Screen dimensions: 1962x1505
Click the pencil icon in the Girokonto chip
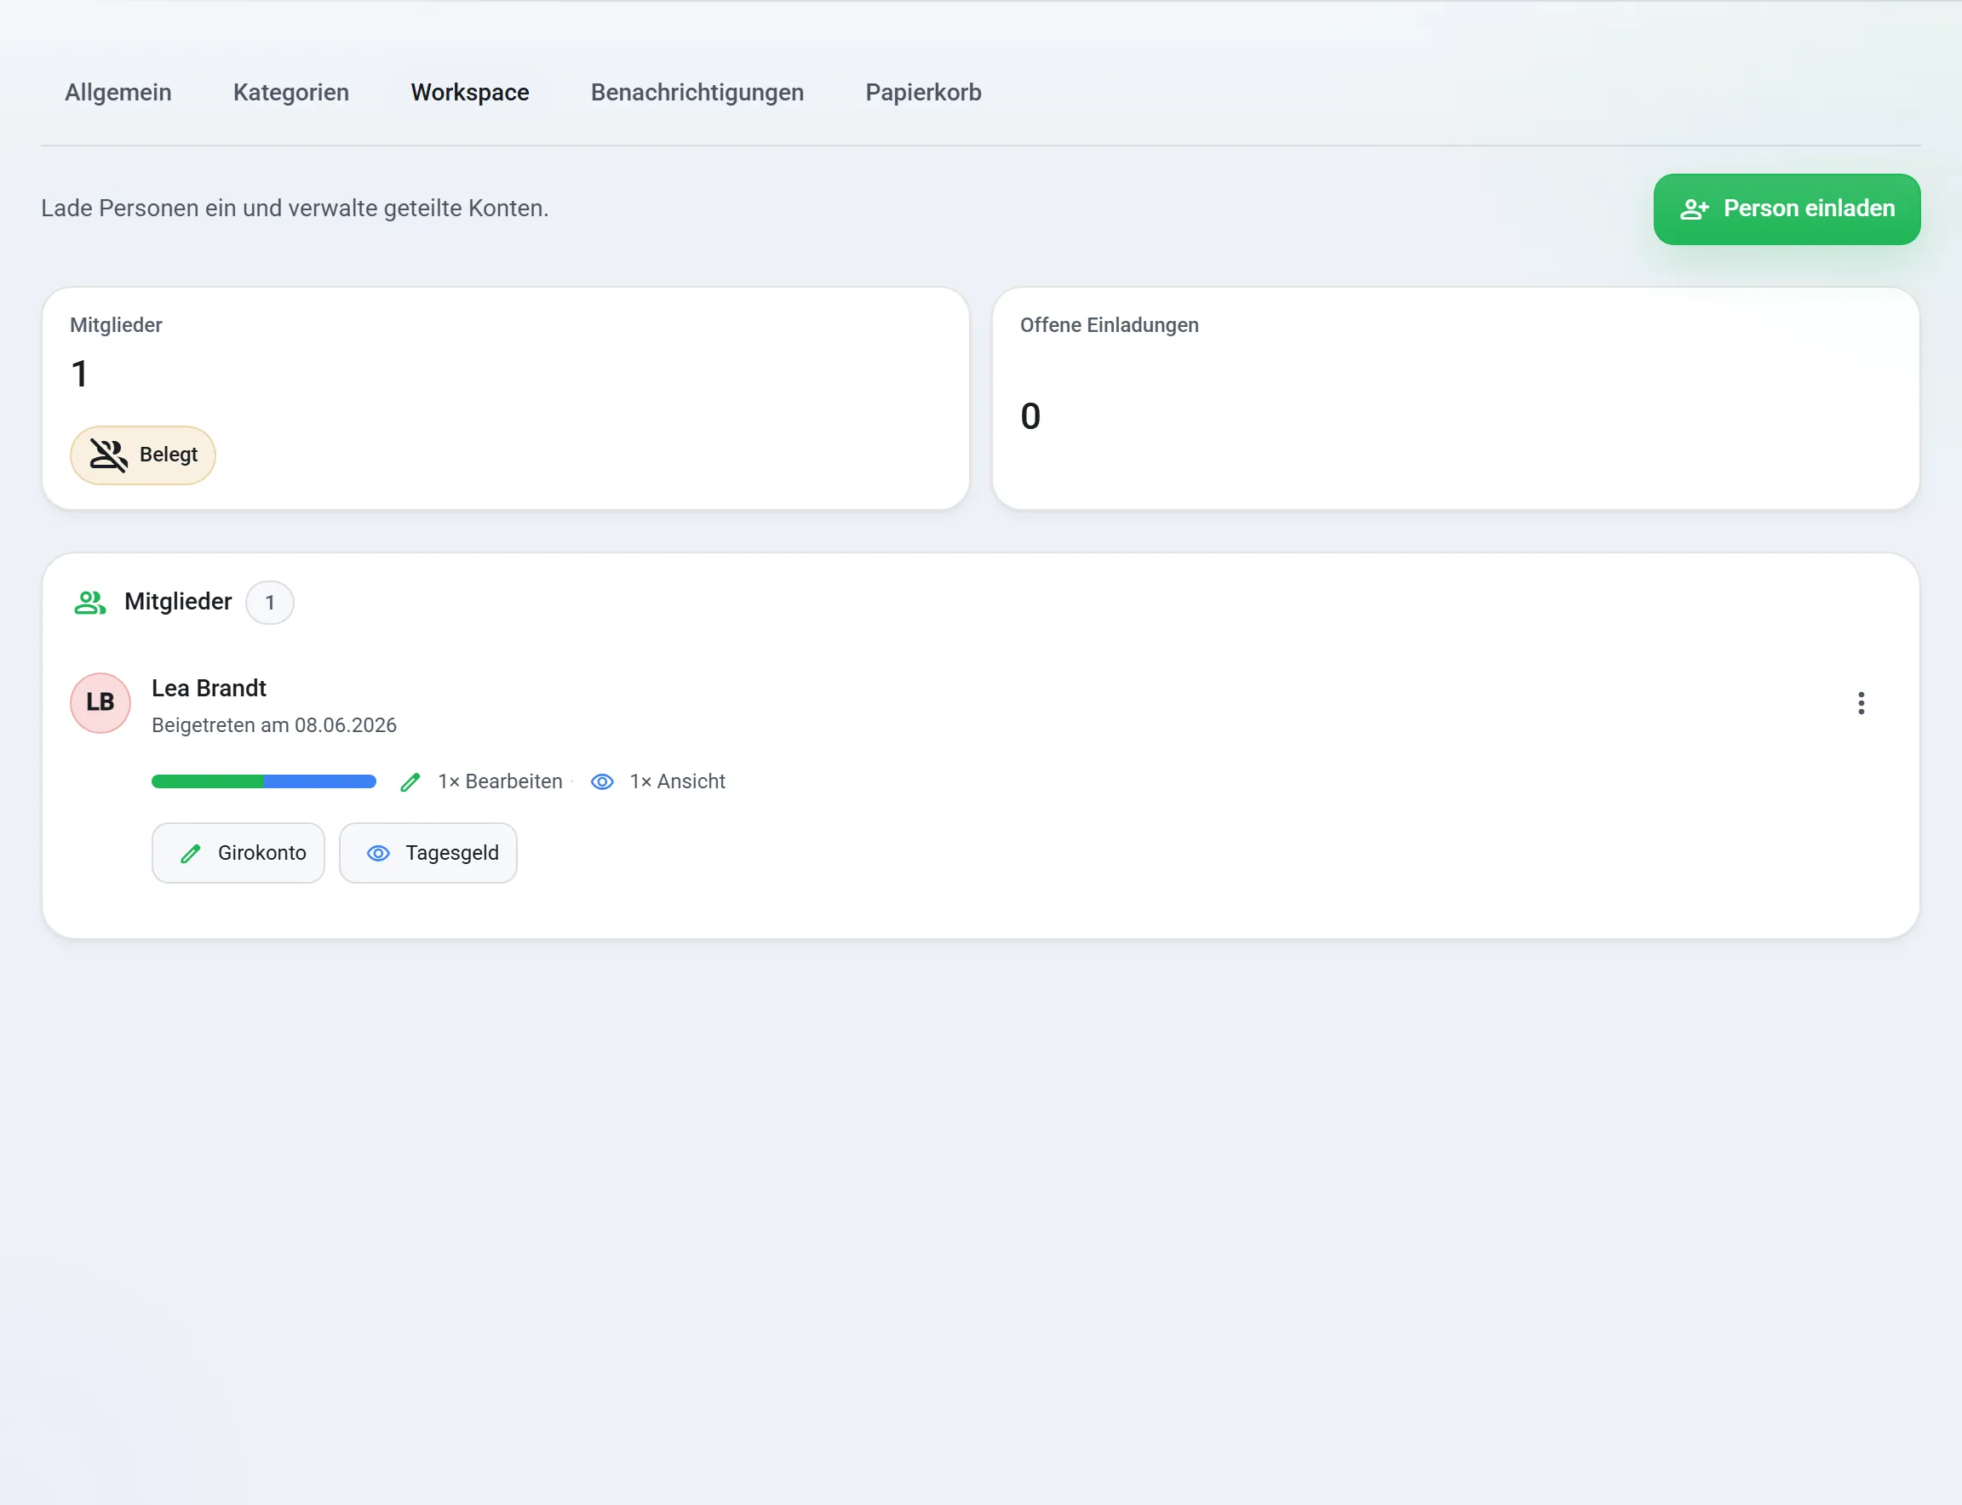(x=190, y=854)
